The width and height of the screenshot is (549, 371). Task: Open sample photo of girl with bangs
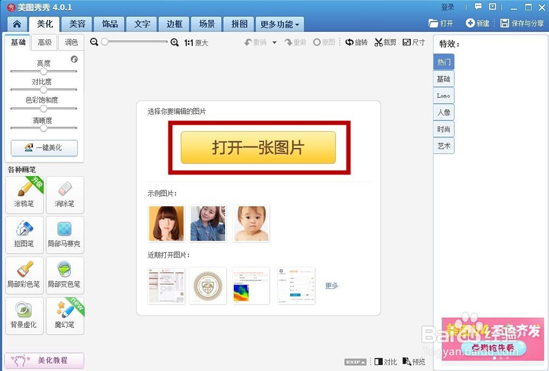166,224
